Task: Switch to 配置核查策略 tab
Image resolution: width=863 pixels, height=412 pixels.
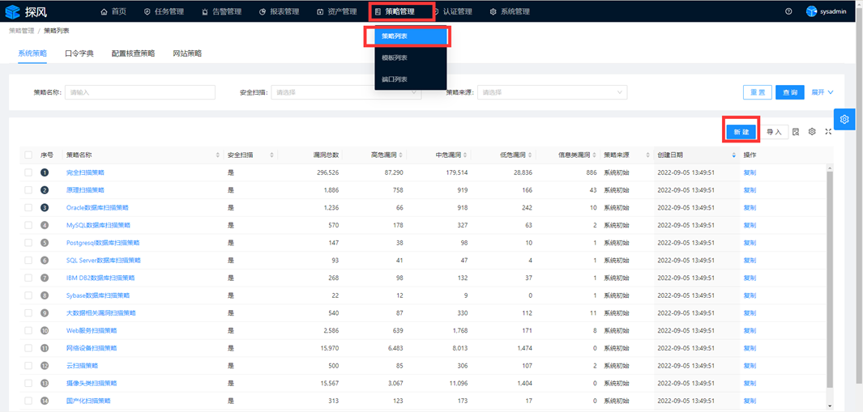Action: coord(133,53)
